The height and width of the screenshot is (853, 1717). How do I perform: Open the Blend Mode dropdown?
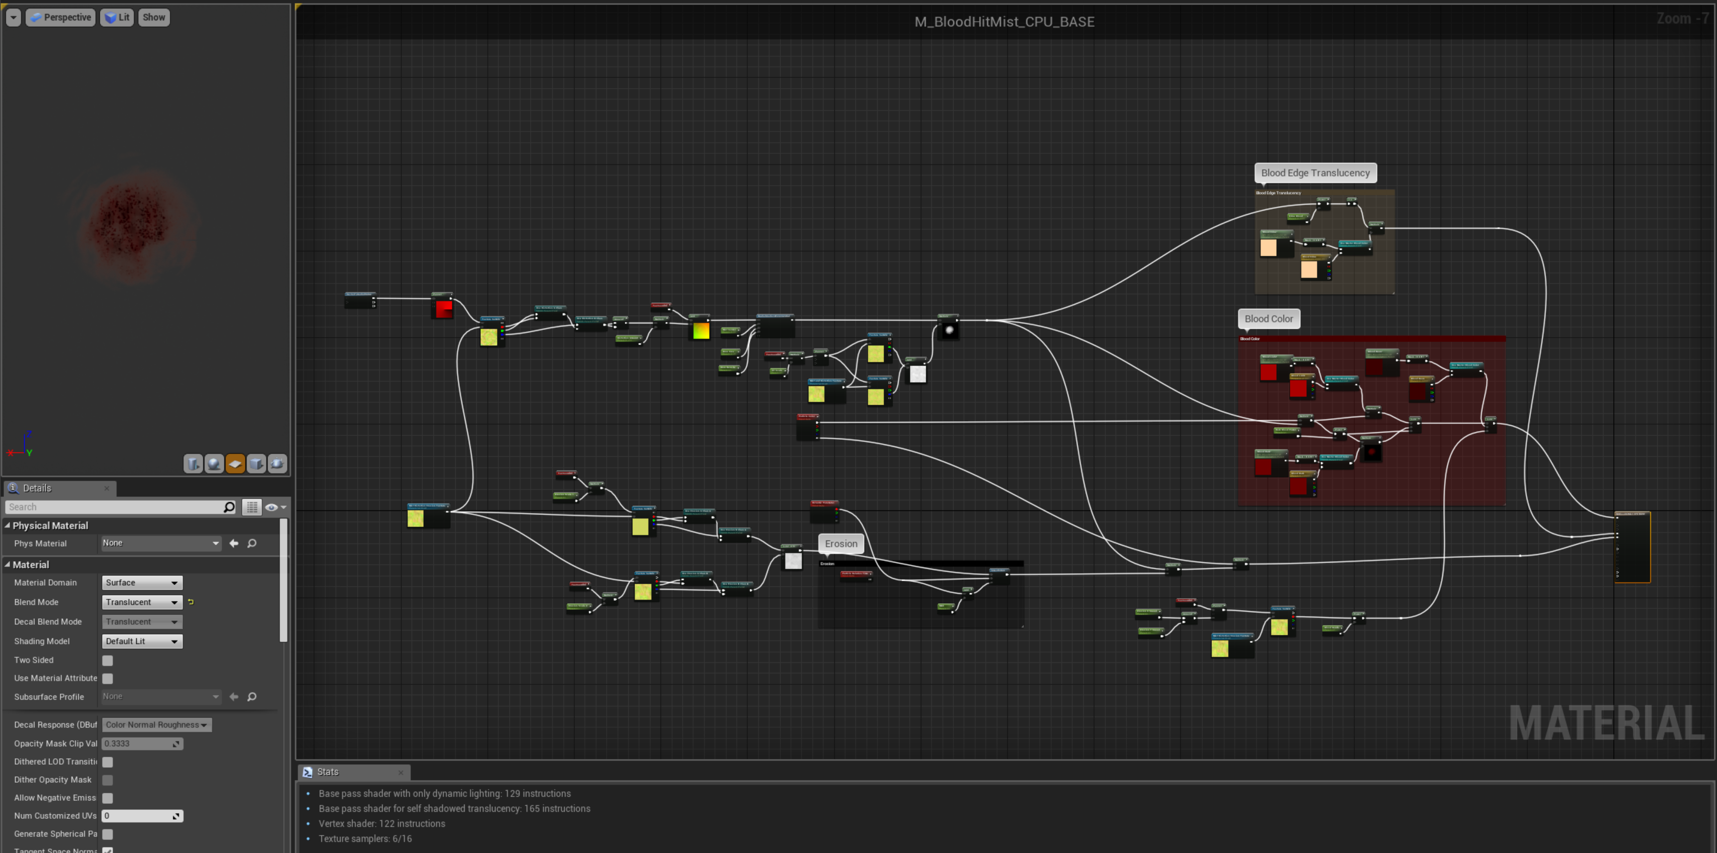tap(142, 602)
